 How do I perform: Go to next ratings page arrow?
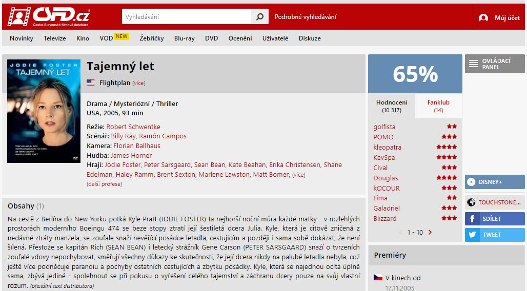pyautogui.click(x=430, y=232)
